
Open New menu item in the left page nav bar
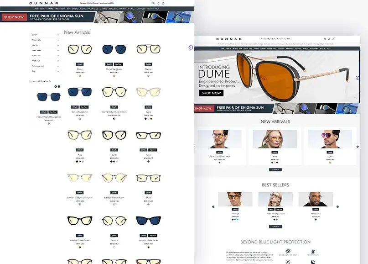pyautogui.click(x=37, y=9)
